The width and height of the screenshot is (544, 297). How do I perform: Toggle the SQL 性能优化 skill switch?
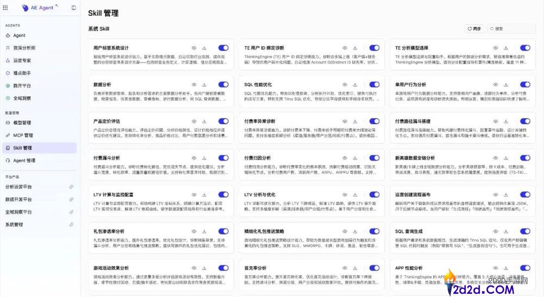[374, 85]
